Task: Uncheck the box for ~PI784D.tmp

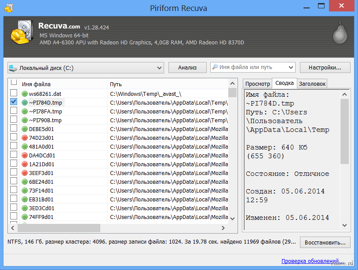Action: tap(14, 102)
